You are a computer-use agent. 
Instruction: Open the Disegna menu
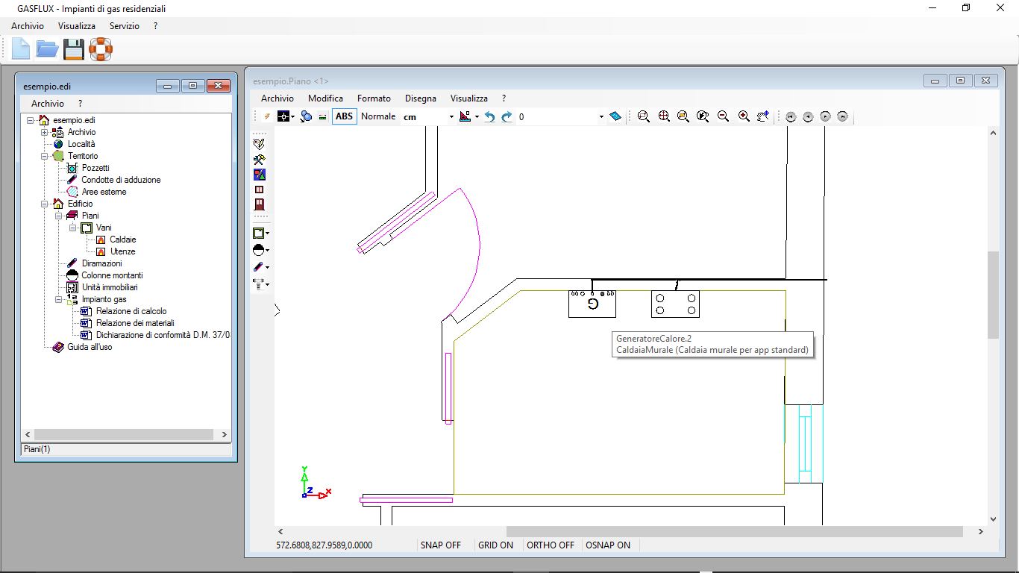[x=421, y=98]
